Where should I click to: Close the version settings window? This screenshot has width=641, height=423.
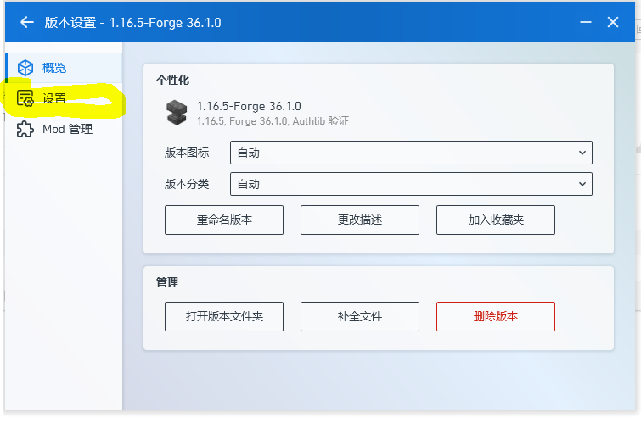click(x=613, y=22)
